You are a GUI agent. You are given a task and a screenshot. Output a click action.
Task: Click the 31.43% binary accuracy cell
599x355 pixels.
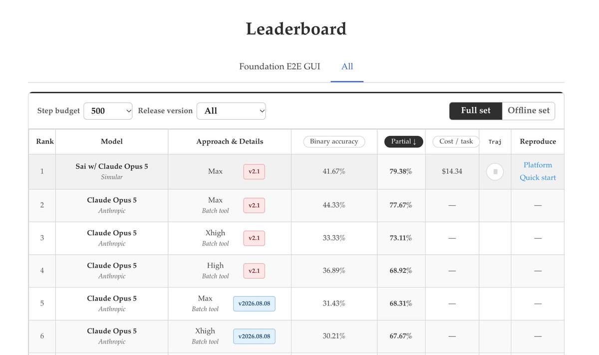(x=334, y=304)
